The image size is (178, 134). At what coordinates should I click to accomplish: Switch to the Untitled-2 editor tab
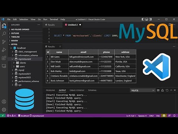[x=73, y=25]
